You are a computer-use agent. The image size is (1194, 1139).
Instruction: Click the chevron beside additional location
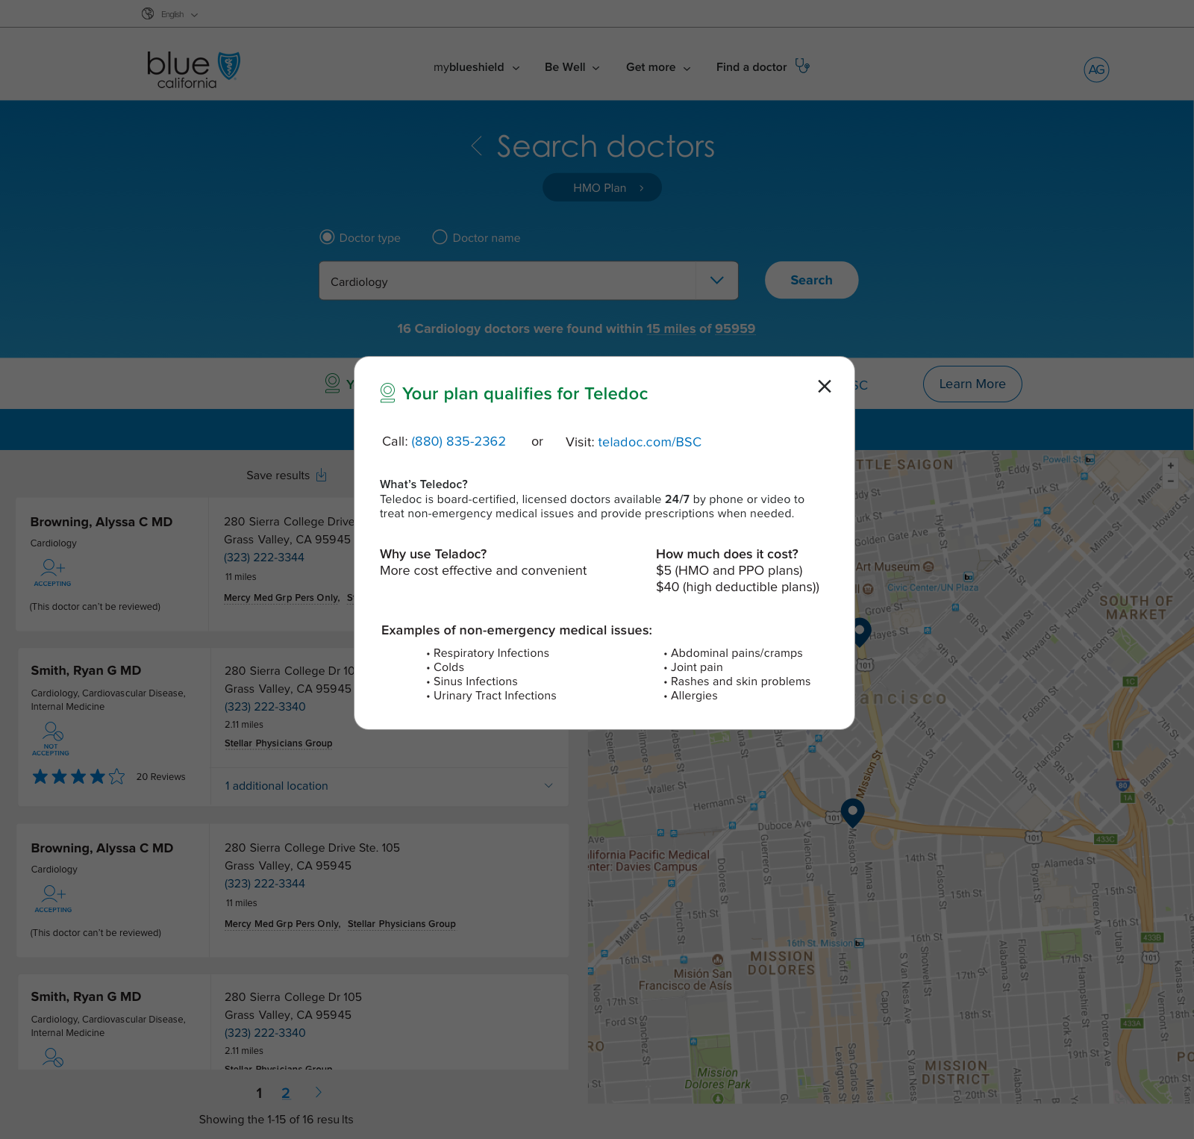[x=548, y=785]
